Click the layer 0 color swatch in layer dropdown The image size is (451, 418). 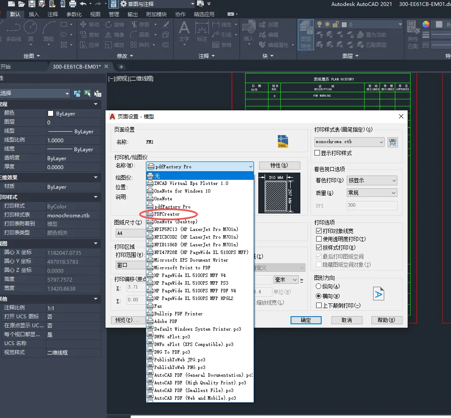[x=344, y=24]
